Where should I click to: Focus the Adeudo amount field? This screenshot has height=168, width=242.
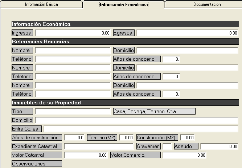pos(219,146)
